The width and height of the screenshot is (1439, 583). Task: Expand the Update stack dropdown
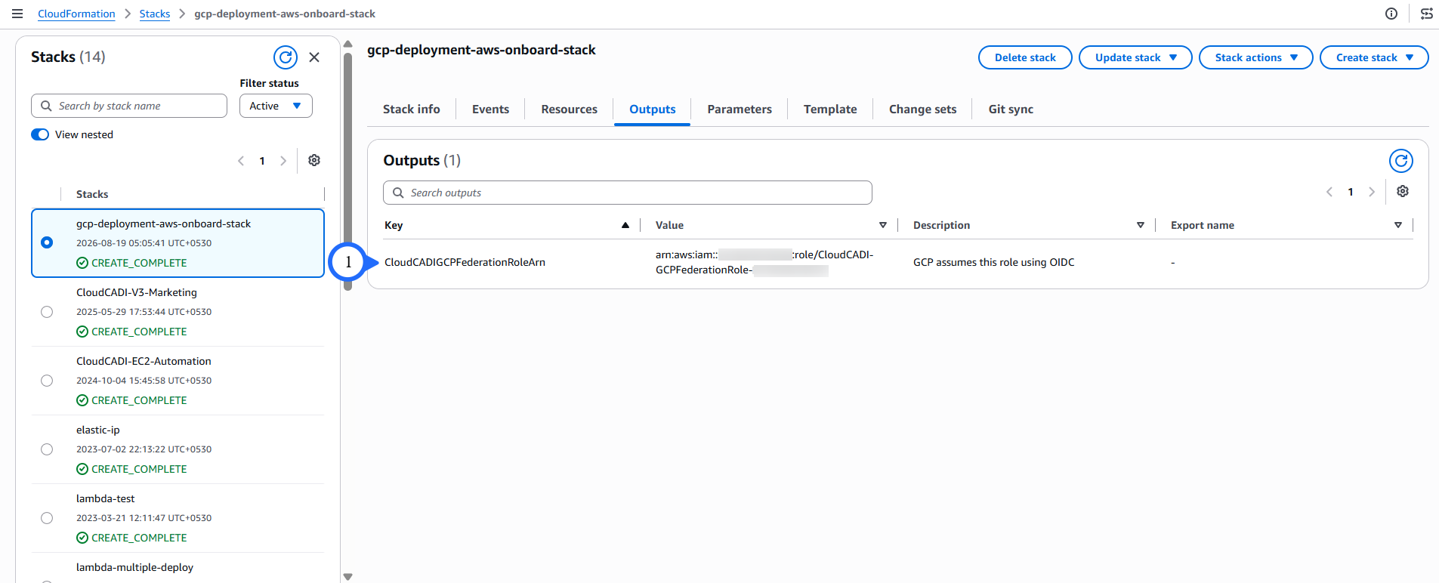pyautogui.click(x=1135, y=57)
